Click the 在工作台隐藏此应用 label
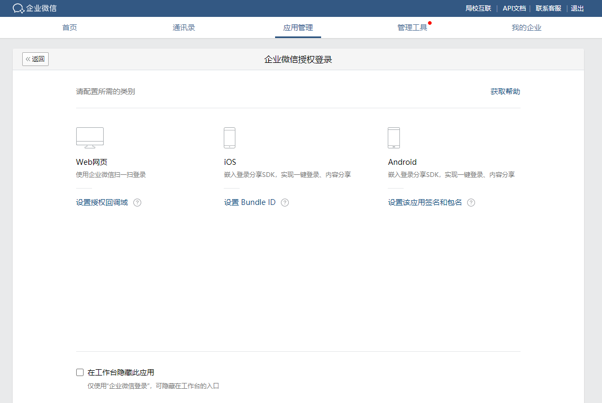 pos(121,372)
